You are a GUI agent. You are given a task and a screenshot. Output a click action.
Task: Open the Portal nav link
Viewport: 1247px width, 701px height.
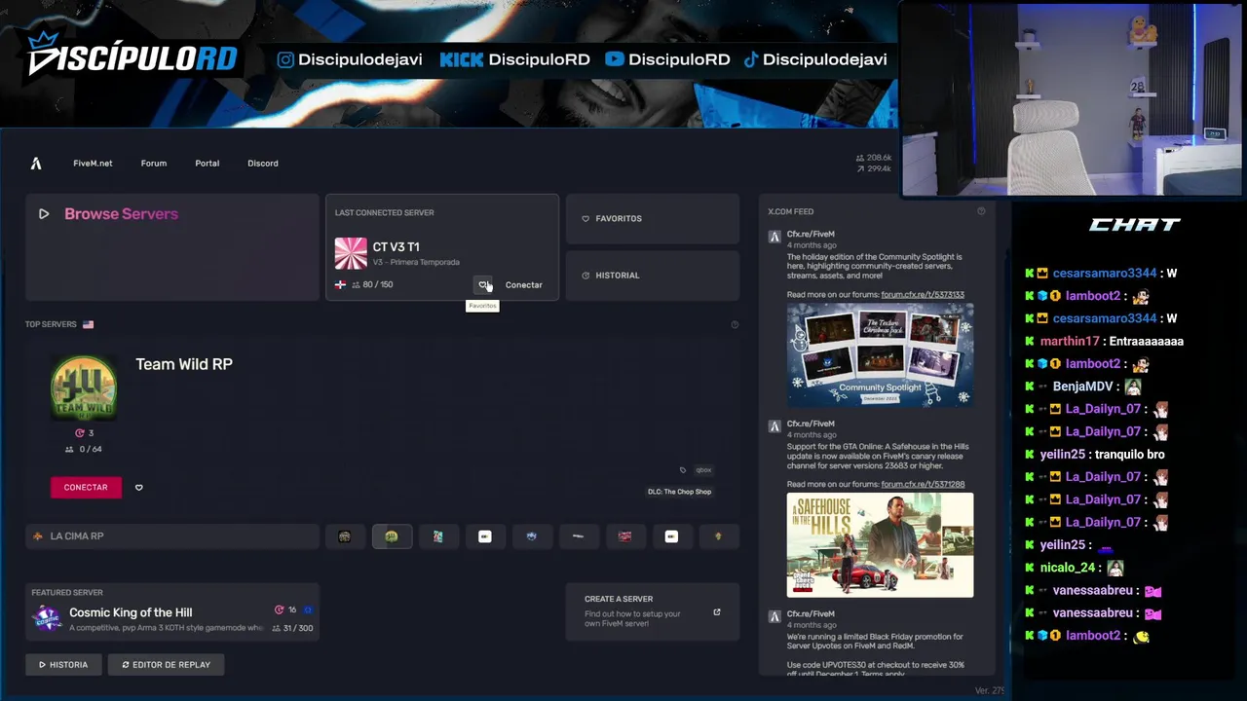(208, 164)
